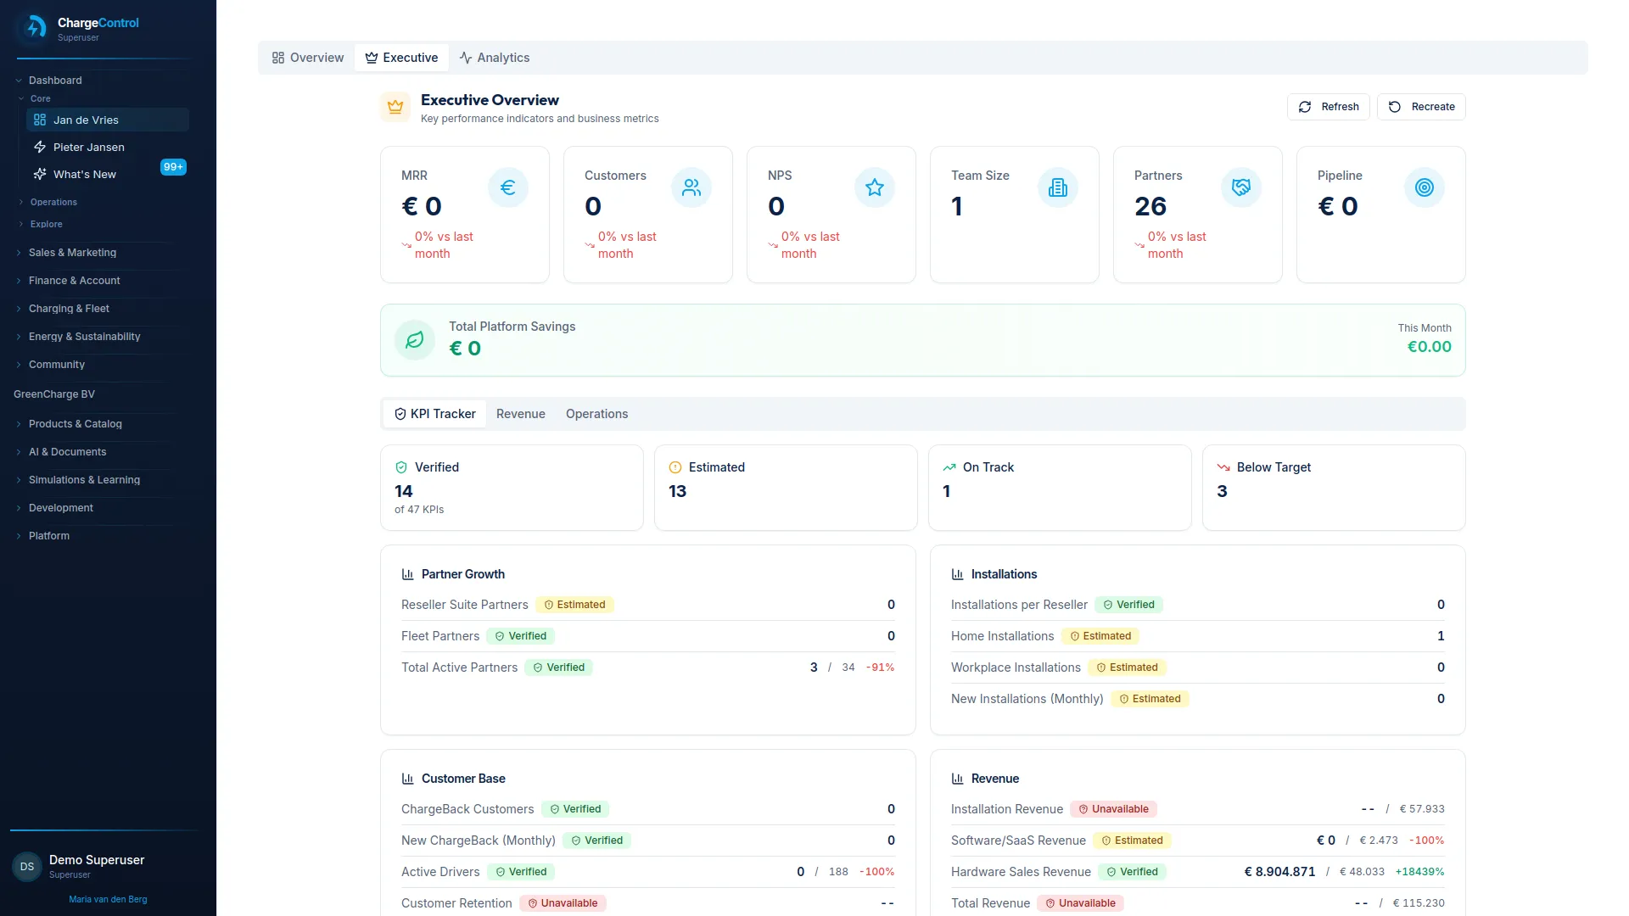
Task: Click the +18439% value in Revenue
Action: [x=1419, y=872]
